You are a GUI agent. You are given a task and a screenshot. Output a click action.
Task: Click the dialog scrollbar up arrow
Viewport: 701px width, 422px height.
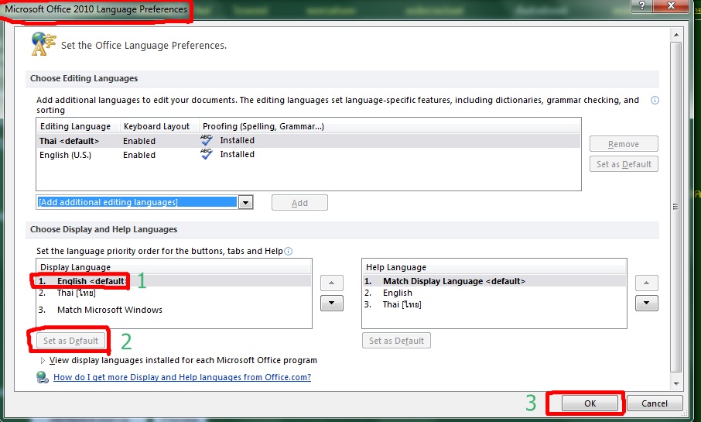[x=676, y=35]
